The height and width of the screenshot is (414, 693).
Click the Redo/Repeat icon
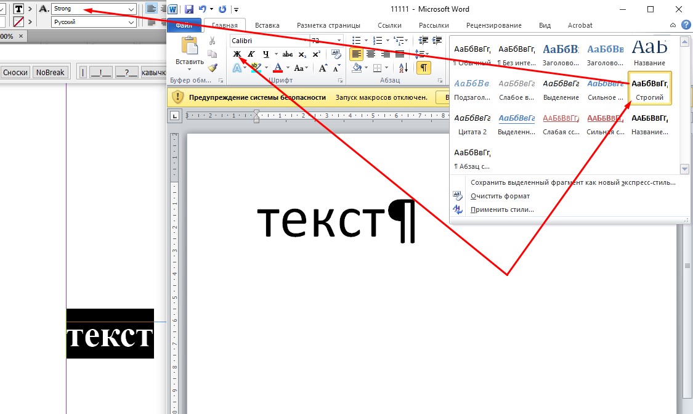(x=222, y=9)
